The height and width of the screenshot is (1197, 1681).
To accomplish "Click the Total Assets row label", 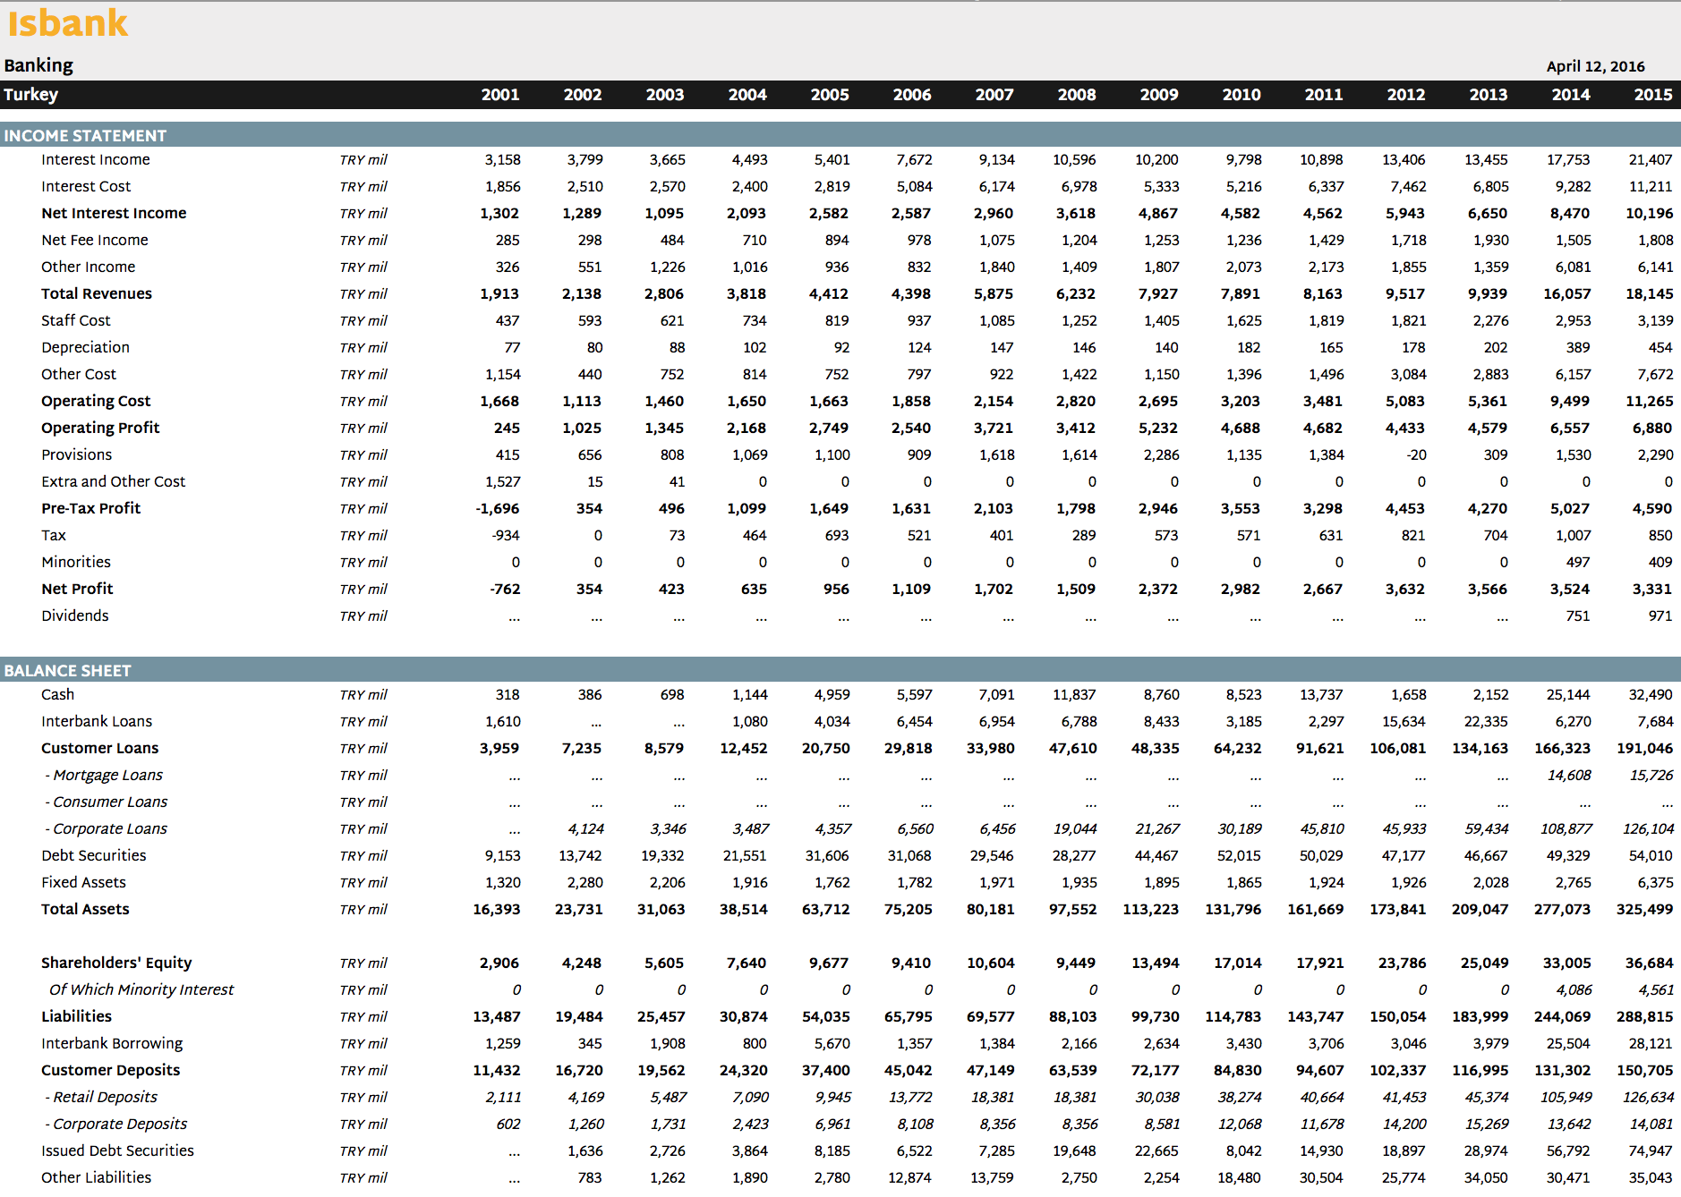I will point(85,909).
